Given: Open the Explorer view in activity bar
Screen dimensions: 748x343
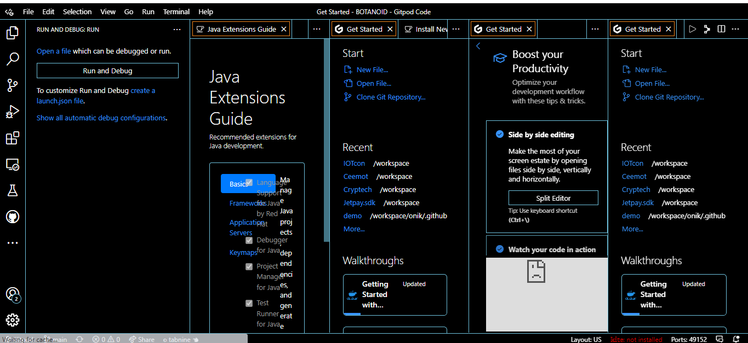Looking at the screenshot, I should click(12, 33).
